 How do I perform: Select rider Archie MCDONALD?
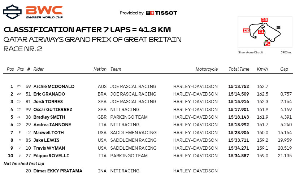coord(54,87)
